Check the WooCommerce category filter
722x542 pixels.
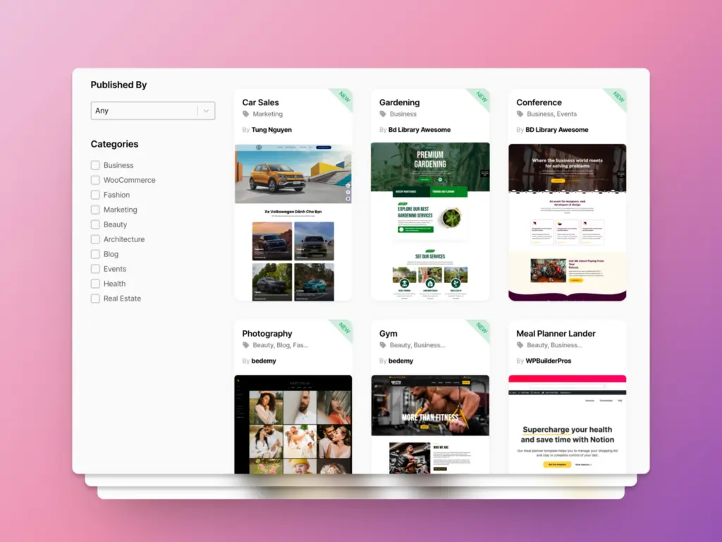(x=95, y=180)
